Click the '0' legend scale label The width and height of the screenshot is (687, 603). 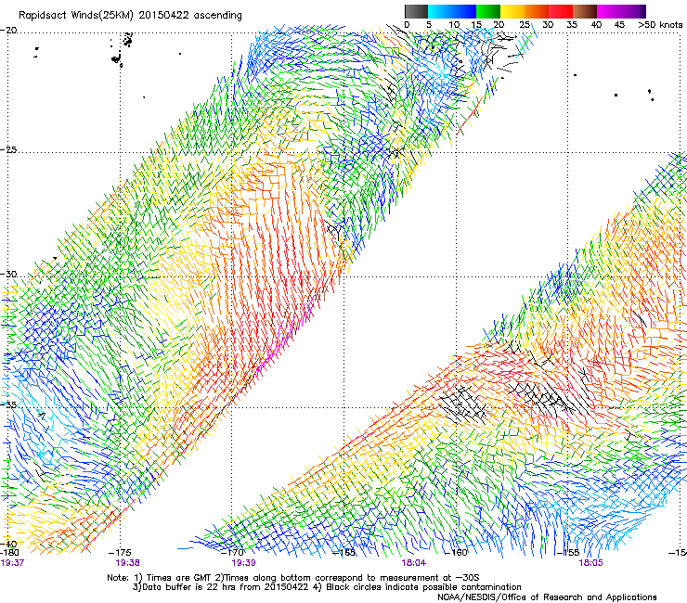click(407, 25)
